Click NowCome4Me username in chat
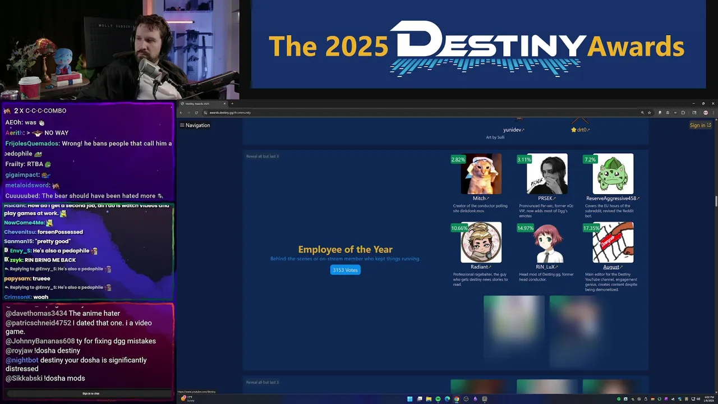 pyautogui.click(x=24, y=223)
